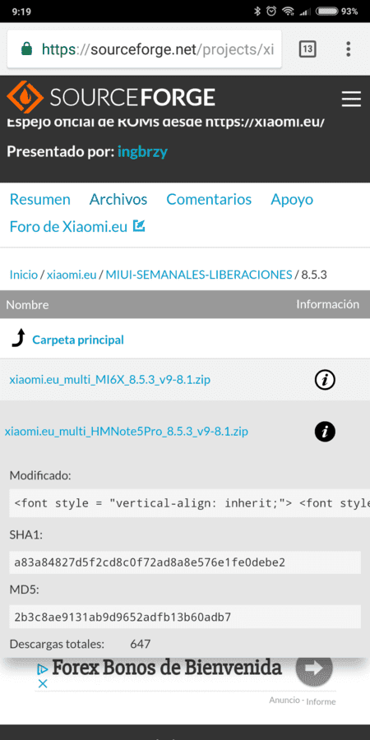Tap the Bluetooth icon in status bar
The image size is (370, 740).
tap(257, 12)
